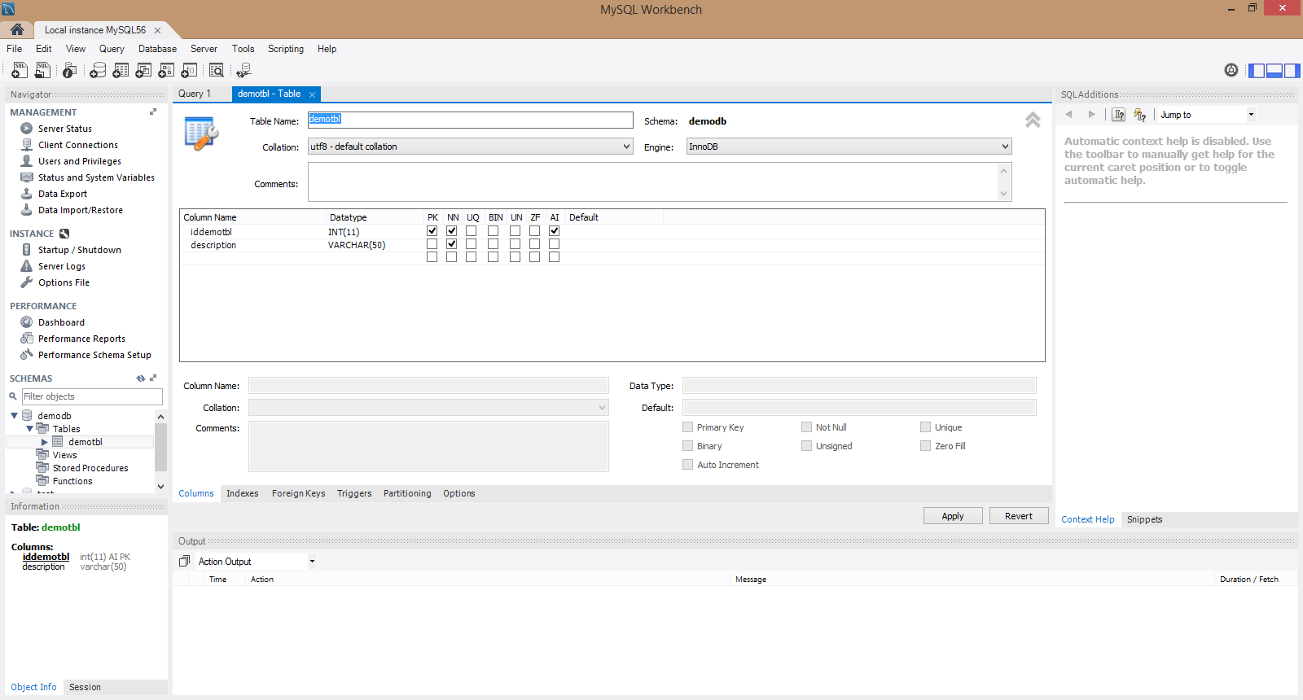Click the table Comments text area
Screen dimensions: 1303x700
click(653, 182)
